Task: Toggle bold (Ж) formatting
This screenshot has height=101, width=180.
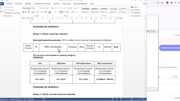Action: coord(23,12)
